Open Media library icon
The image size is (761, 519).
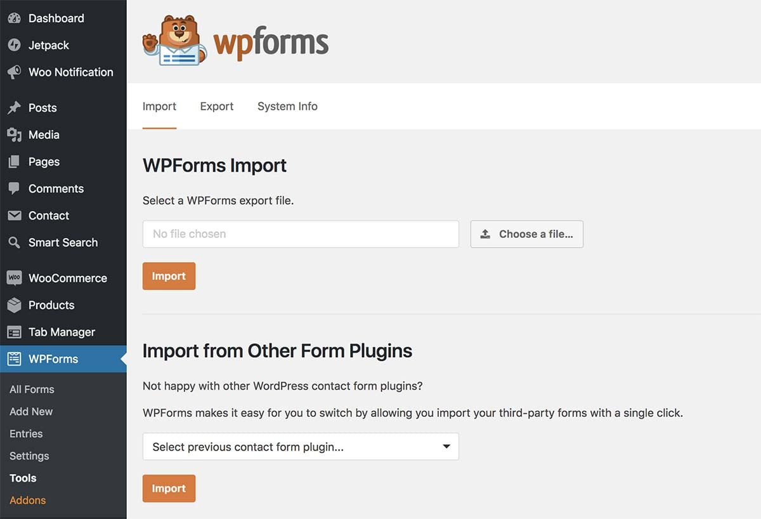15,135
